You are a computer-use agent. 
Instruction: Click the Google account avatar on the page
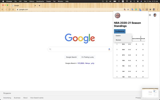coord(155,15)
